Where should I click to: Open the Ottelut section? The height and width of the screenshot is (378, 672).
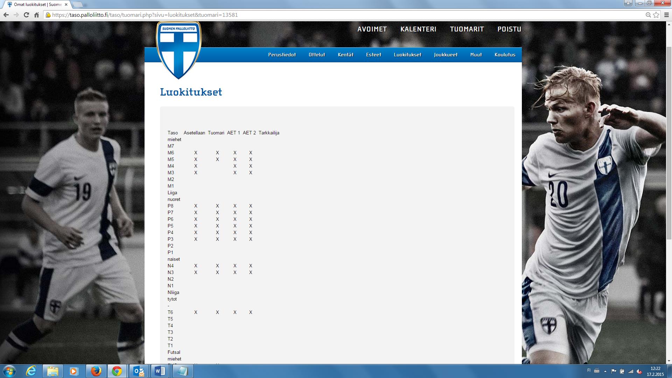tap(317, 55)
